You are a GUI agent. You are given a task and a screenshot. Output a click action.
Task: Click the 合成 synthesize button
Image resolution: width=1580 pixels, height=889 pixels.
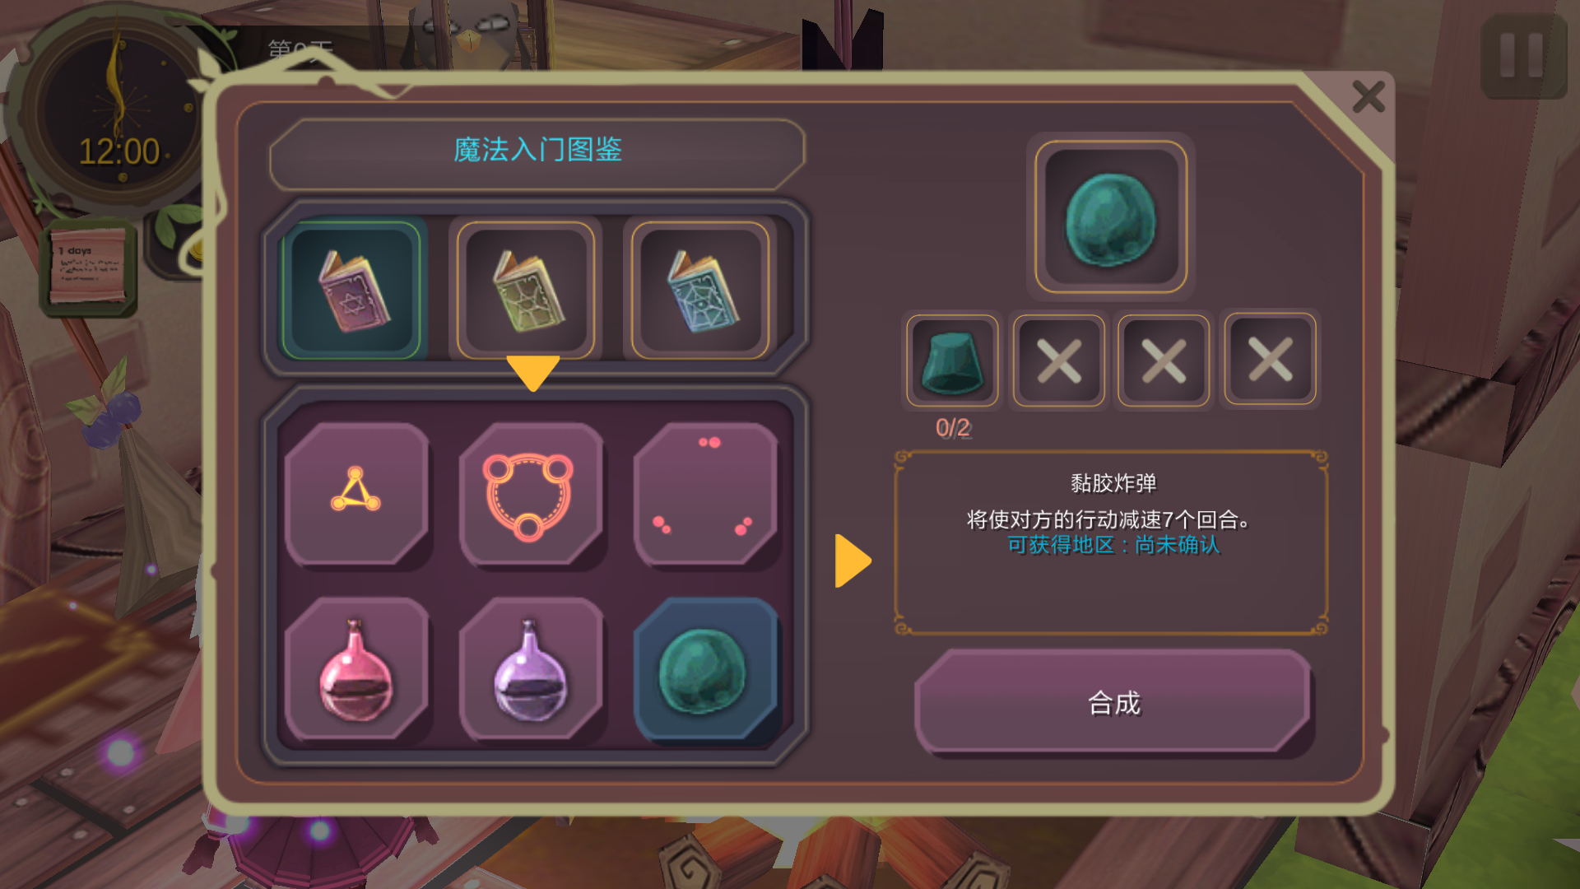(x=1113, y=702)
